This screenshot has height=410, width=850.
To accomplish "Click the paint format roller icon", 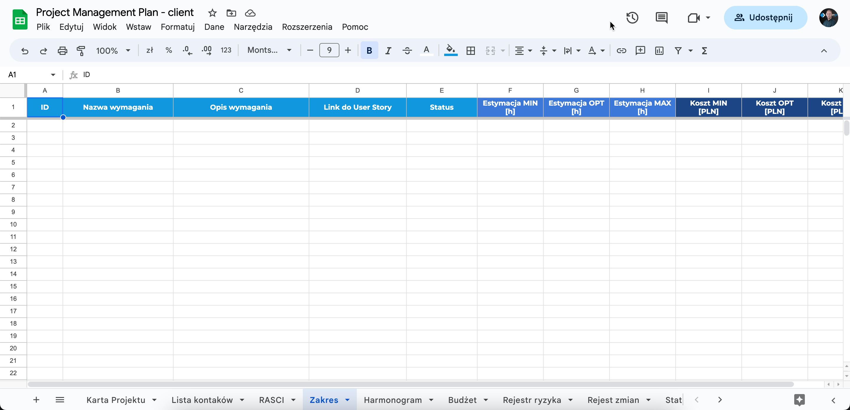I will 81,50.
